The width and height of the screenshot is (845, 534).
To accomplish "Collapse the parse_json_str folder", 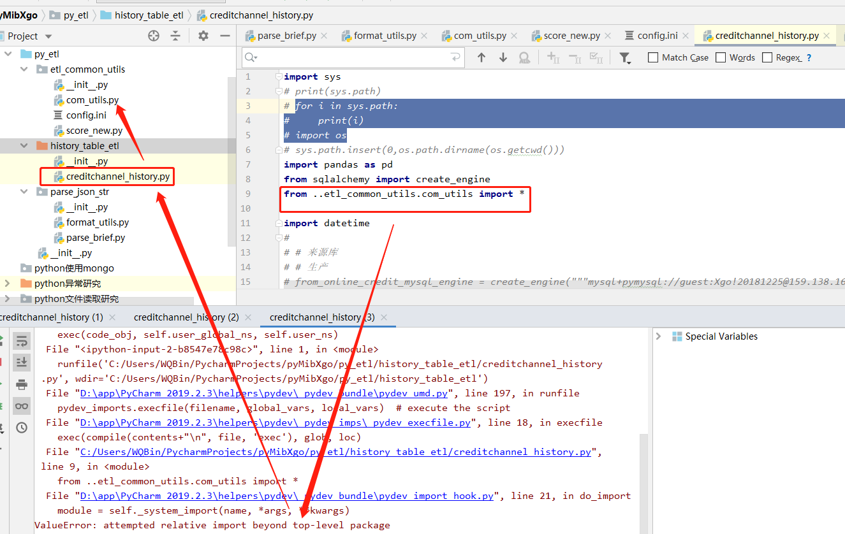I will [x=24, y=192].
